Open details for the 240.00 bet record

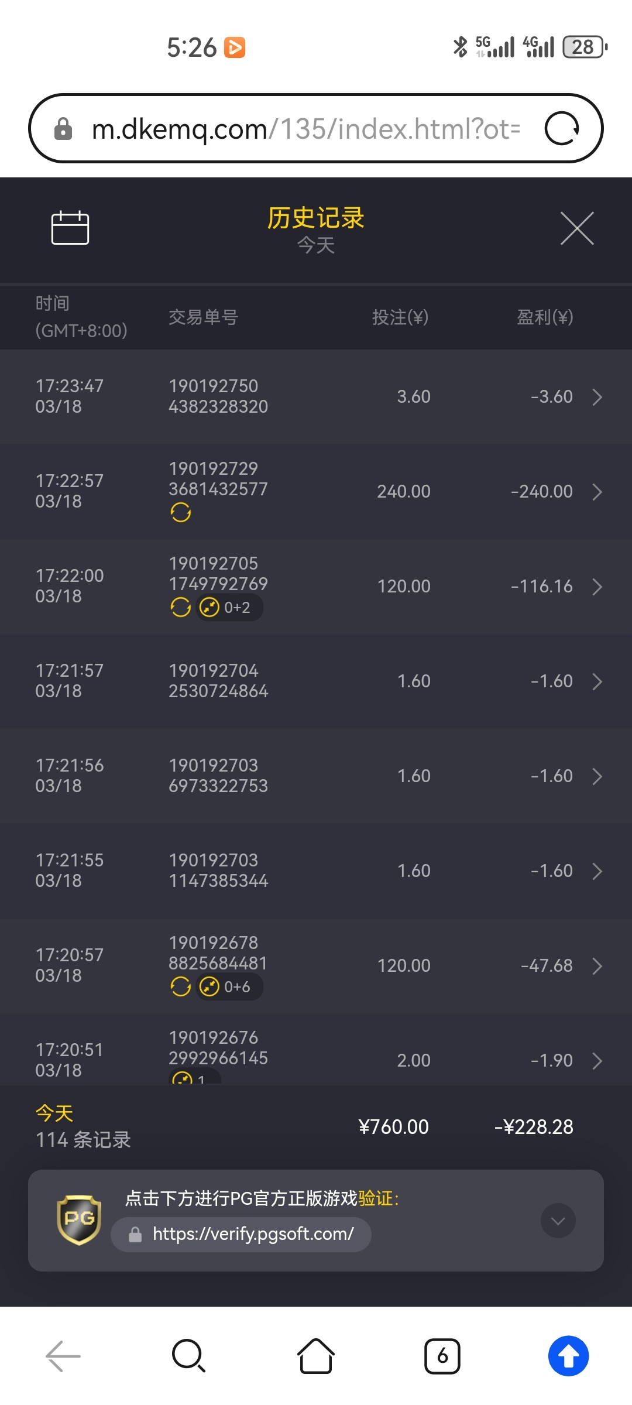pyautogui.click(x=597, y=492)
